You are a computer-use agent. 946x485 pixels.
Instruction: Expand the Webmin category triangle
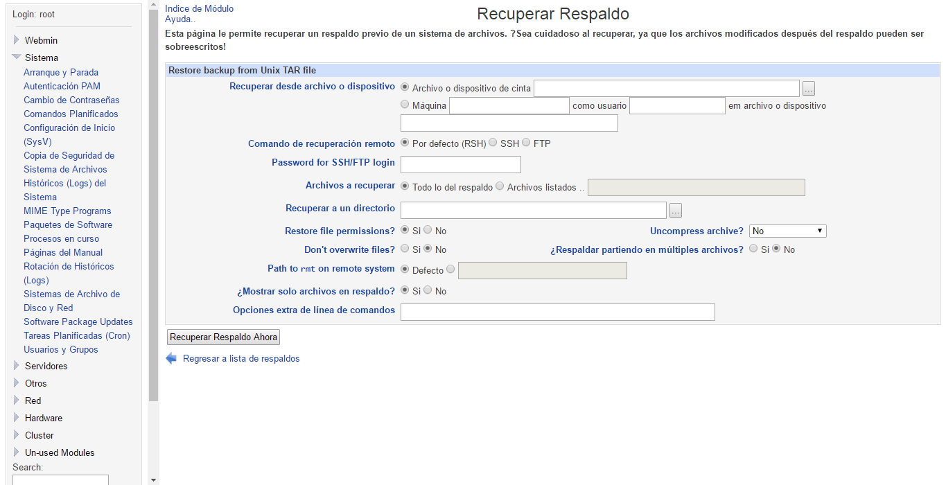[x=17, y=40]
